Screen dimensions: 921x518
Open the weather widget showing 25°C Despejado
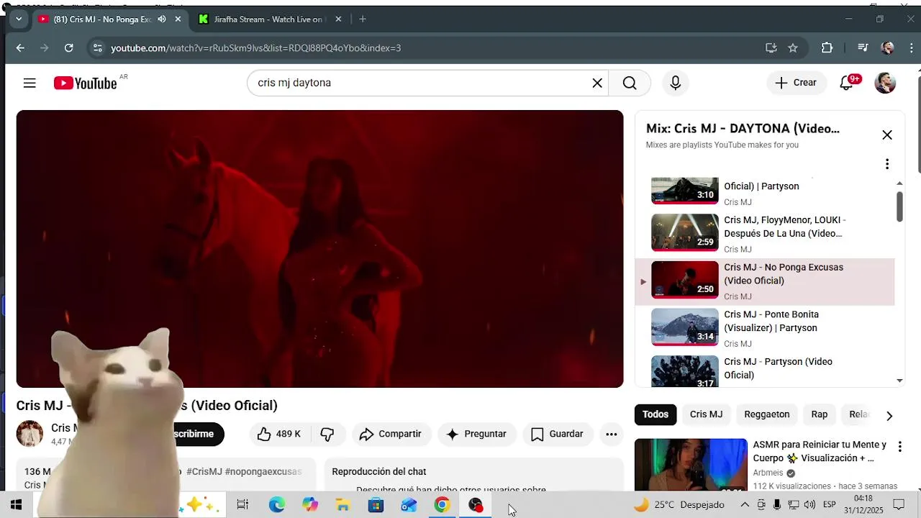pyautogui.click(x=679, y=505)
